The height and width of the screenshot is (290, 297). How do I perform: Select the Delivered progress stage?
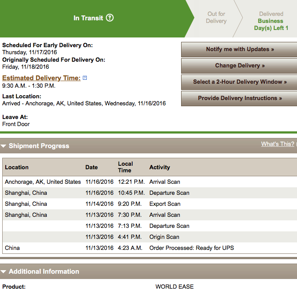[x=271, y=14]
